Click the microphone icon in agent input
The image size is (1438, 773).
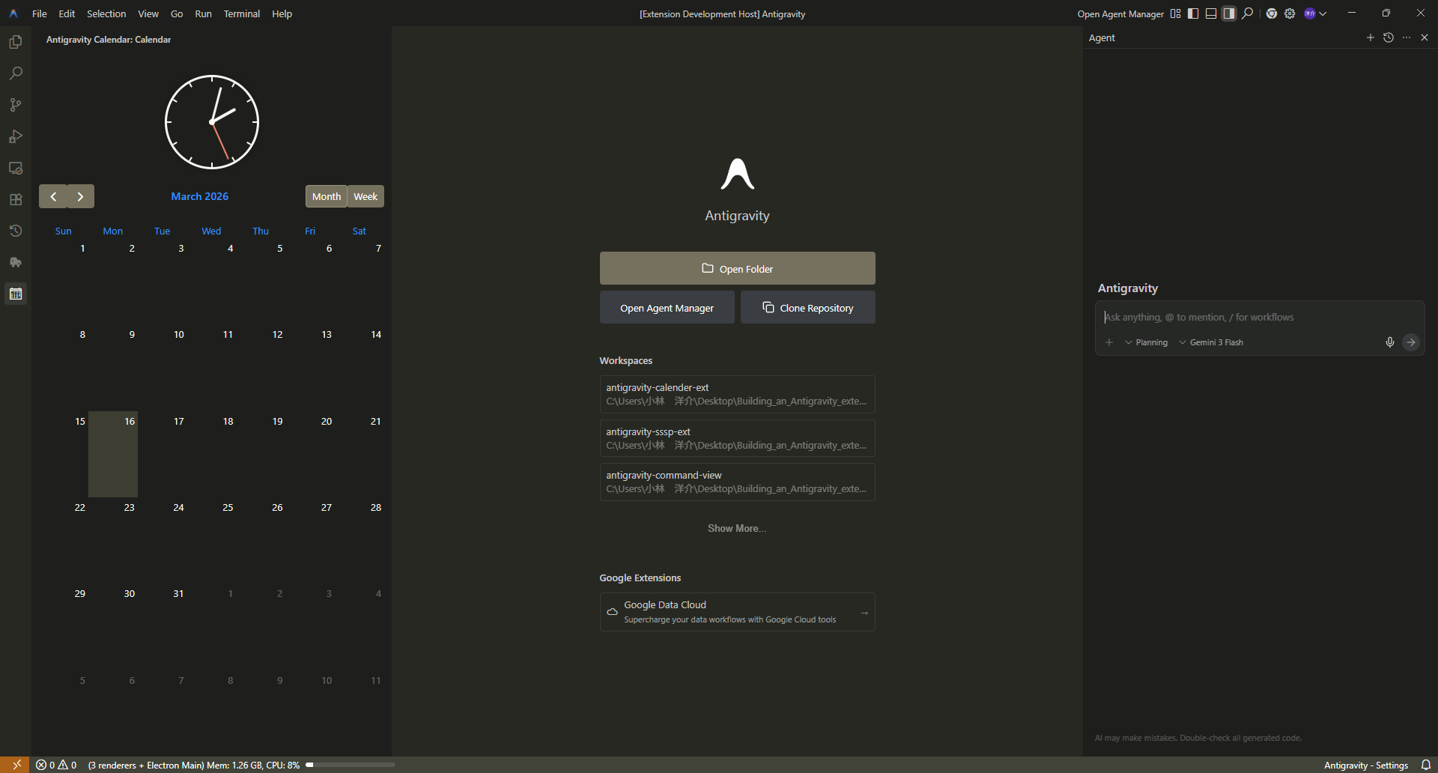tap(1389, 342)
